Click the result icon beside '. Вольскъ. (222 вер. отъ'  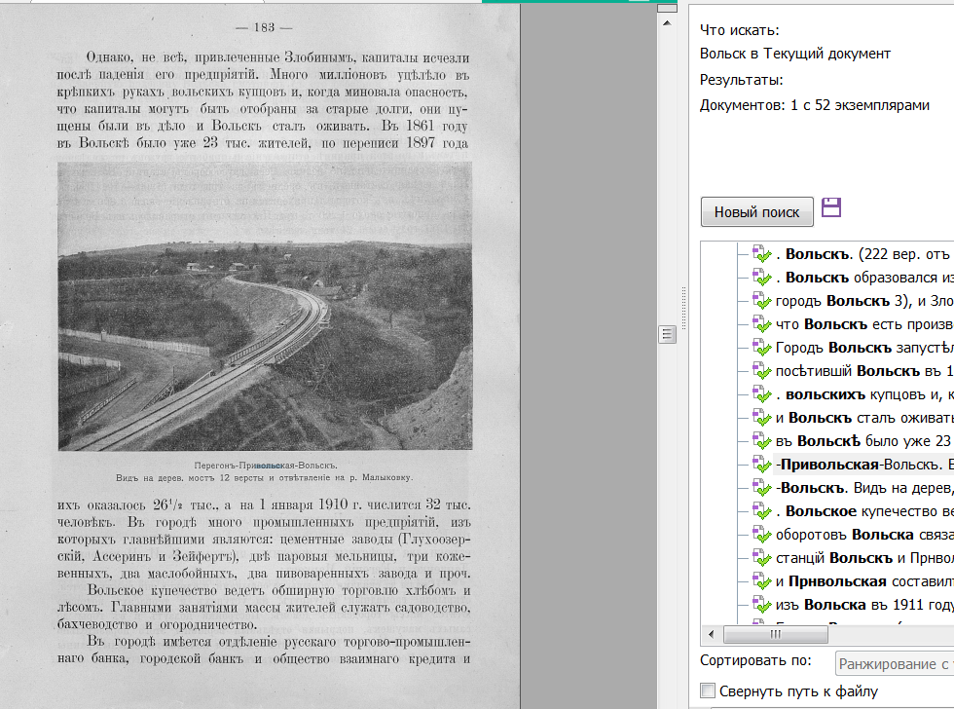tap(761, 254)
